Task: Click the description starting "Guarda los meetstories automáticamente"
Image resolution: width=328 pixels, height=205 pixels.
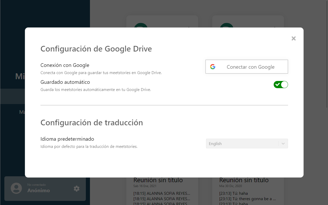Action: [x=96, y=90]
